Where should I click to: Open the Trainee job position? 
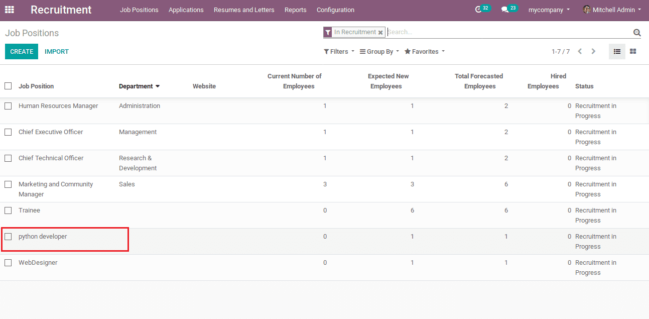click(29, 210)
